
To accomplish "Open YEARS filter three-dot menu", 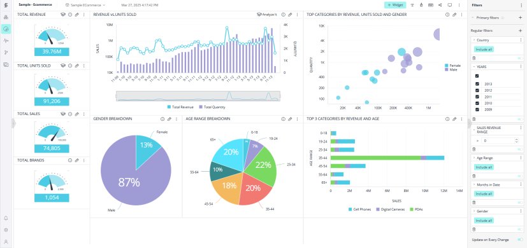I will click(x=521, y=67).
